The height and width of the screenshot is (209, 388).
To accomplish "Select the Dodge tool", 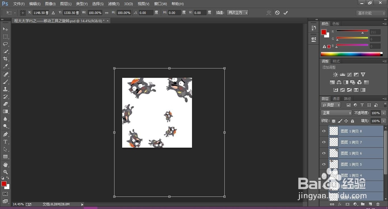I will tap(5, 126).
